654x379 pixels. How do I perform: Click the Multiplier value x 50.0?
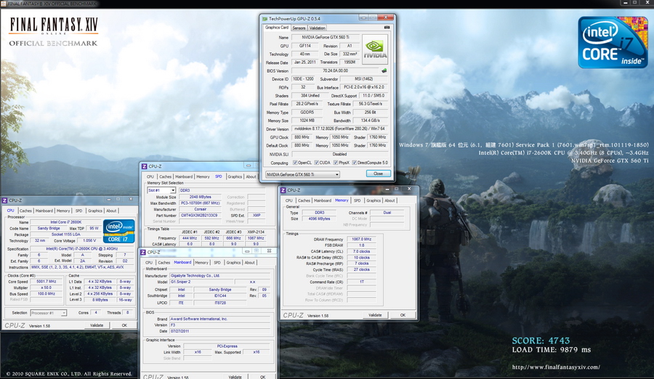(47, 288)
